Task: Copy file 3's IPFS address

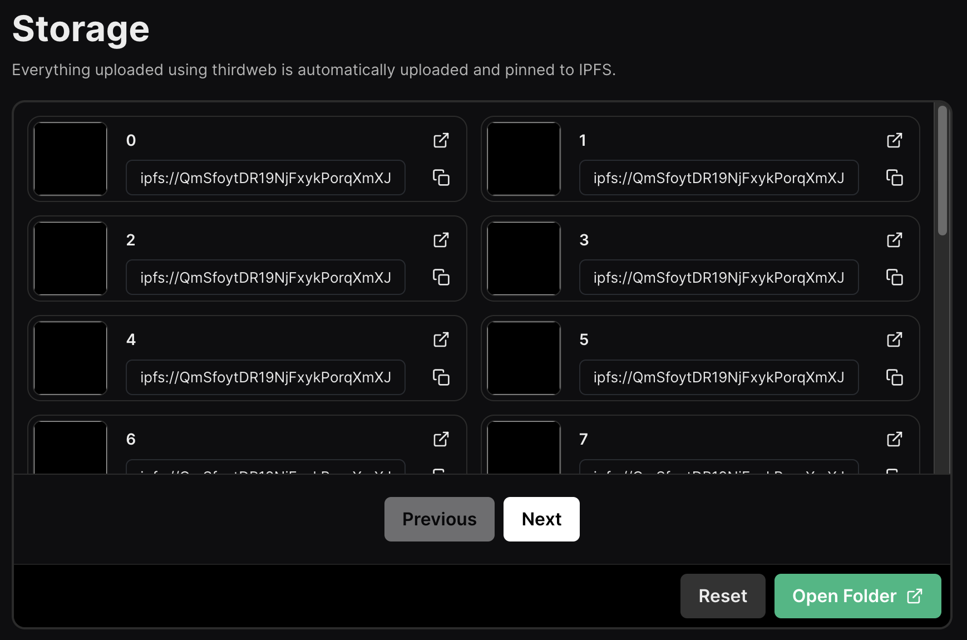Action: [x=894, y=277]
